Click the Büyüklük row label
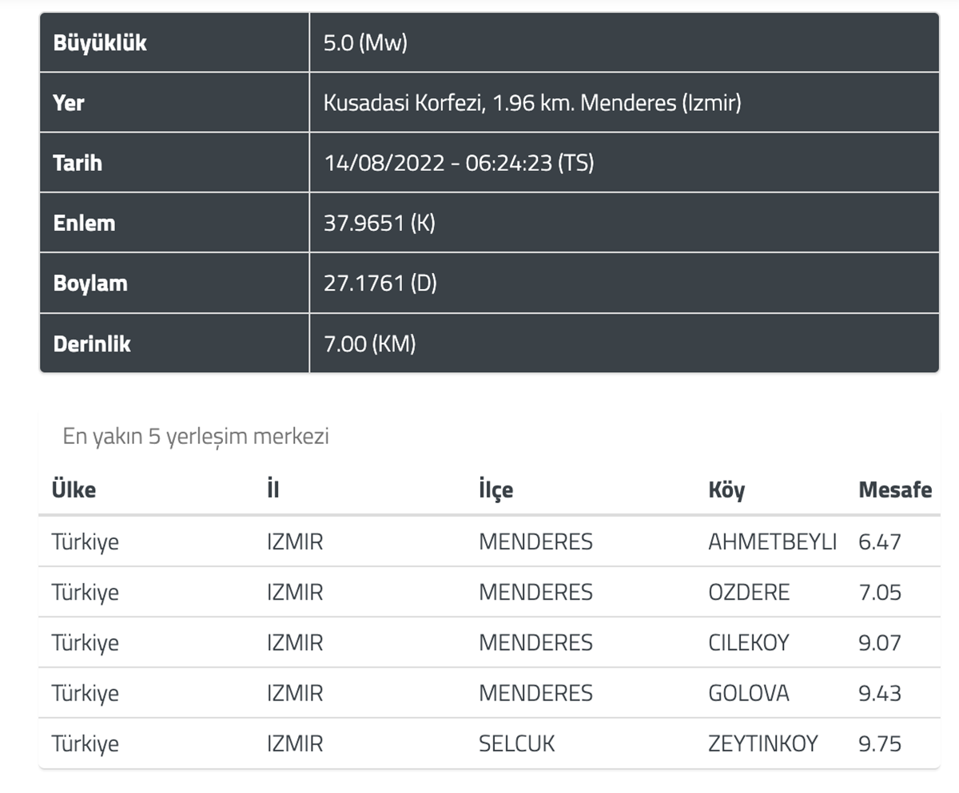 (100, 42)
